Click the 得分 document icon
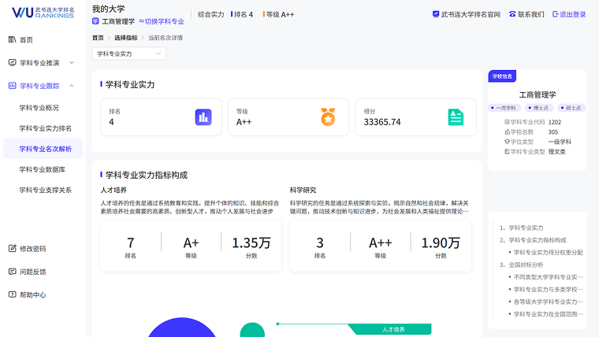Image resolution: width=599 pixels, height=337 pixels. coord(456,117)
